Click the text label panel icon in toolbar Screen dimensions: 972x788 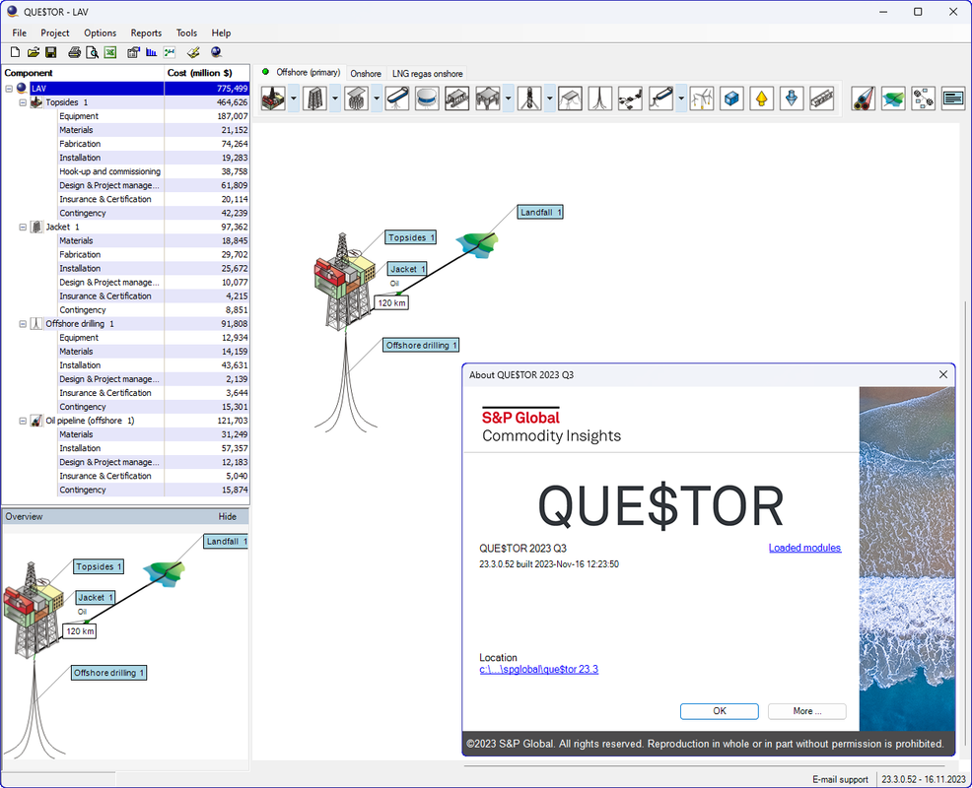click(953, 98)
